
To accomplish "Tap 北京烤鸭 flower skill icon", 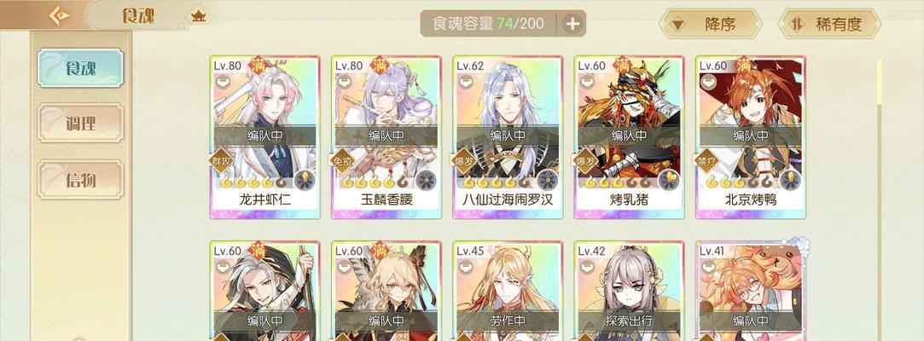I will tap(790, 180).
